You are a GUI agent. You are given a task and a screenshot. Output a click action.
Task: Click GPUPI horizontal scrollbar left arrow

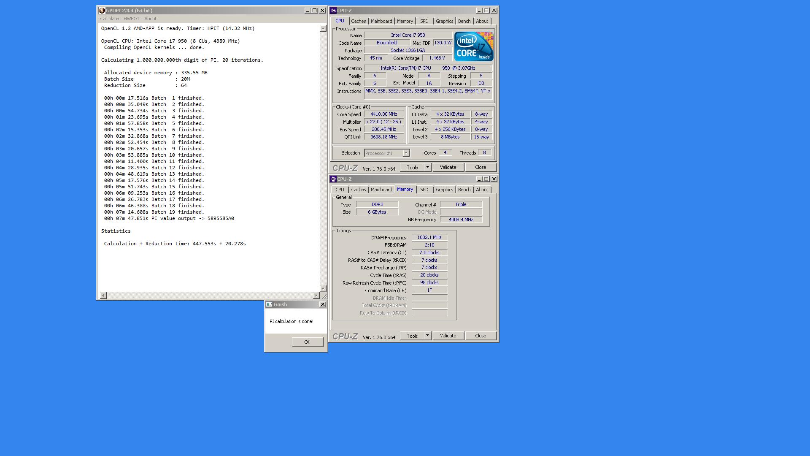click(x=103, y=295)
